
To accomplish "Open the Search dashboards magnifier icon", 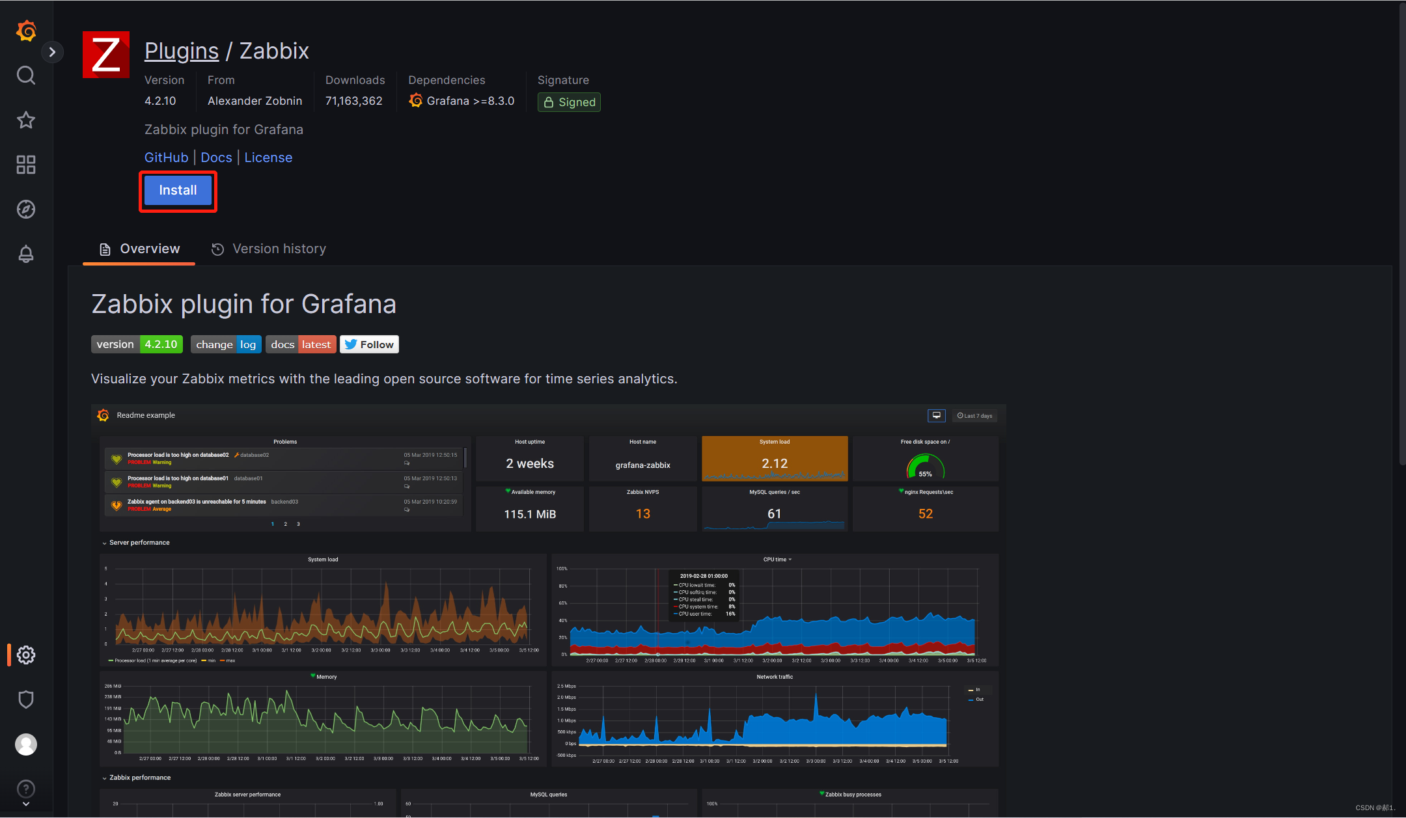I will point(26,75).
